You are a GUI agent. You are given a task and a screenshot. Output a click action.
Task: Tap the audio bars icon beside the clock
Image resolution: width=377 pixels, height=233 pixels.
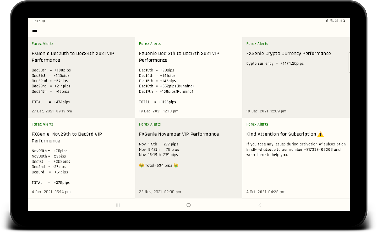click(x=43, y=21)
